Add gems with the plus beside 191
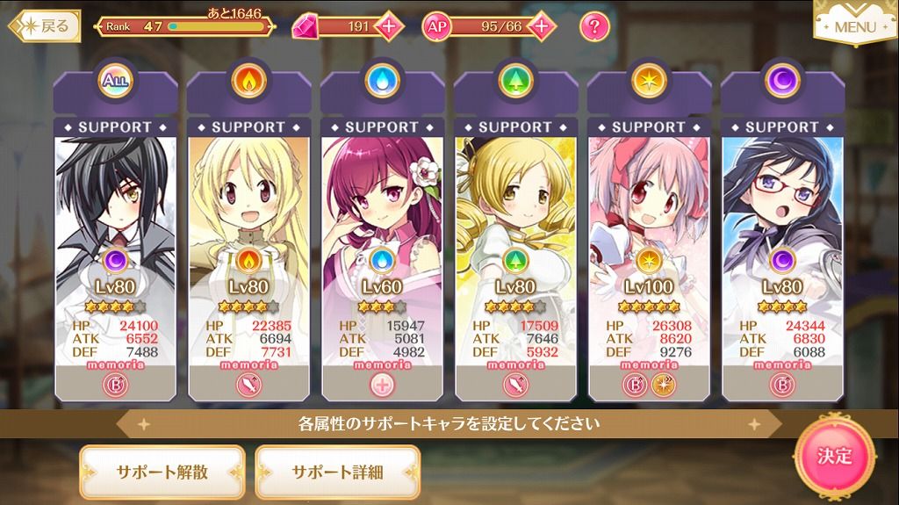This screenshot has height=505, width=899. click(388, 26)
